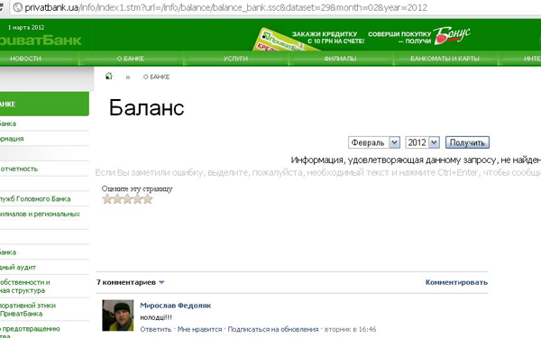Viewport: 541px width, 338px height.
Task: Open собственности и структура sidebar link
Action: click(x=25, y=287)
